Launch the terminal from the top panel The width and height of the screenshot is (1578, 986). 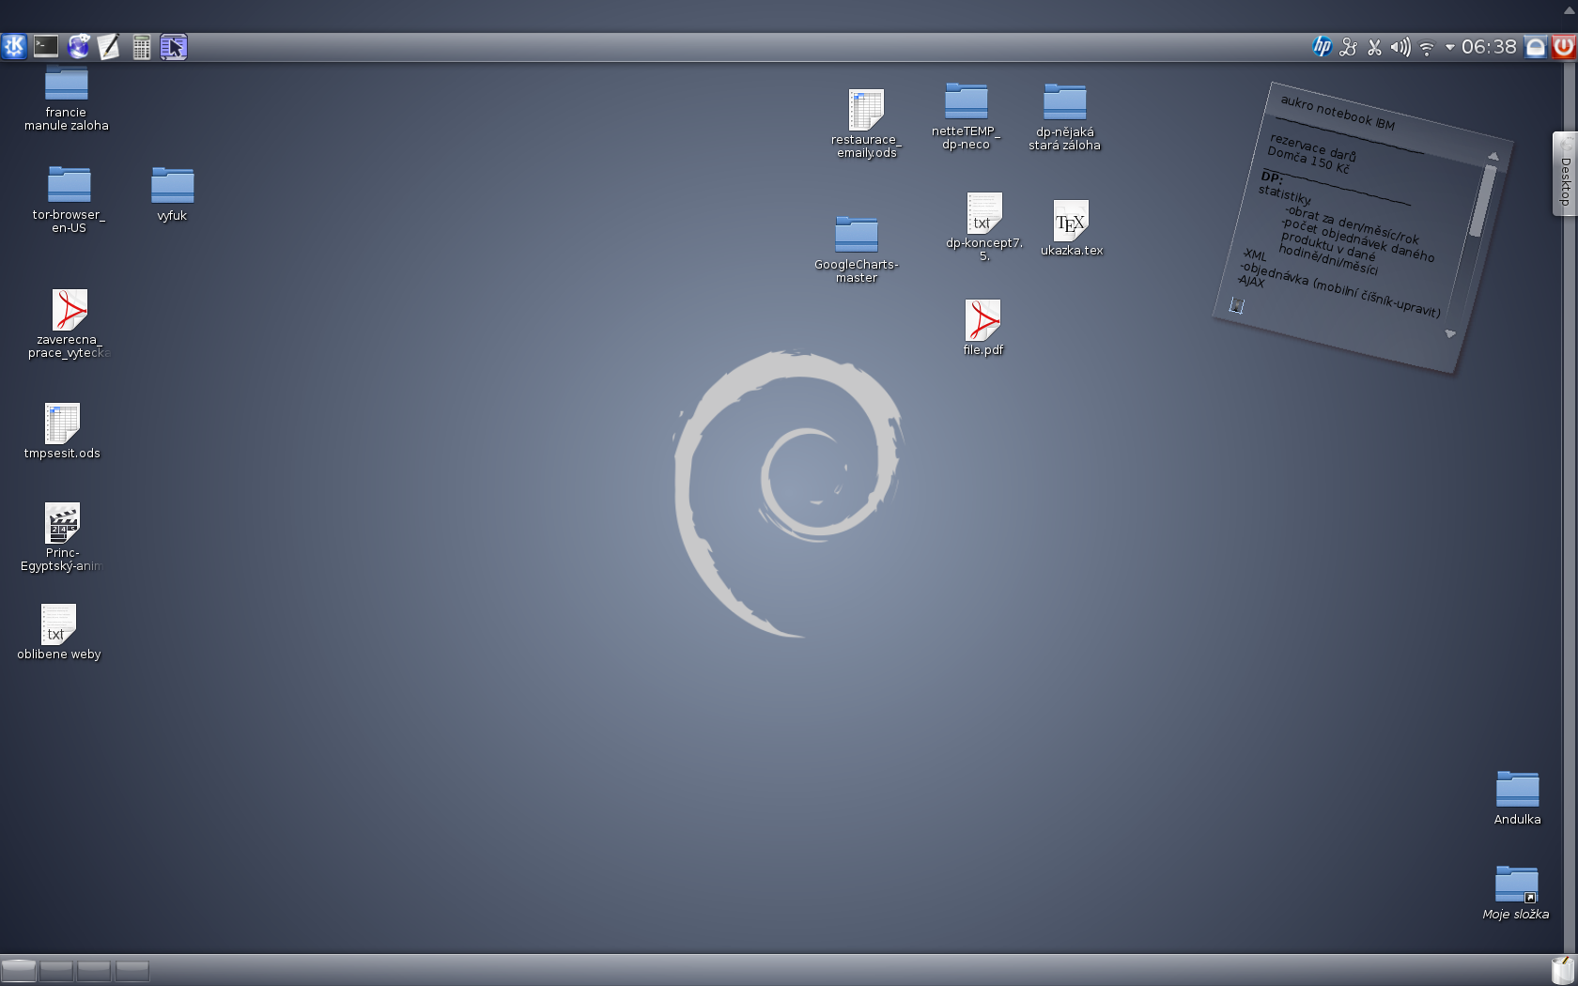tap(46, 46)
